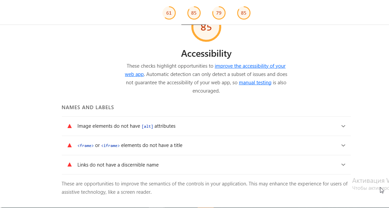Open the 61 score gauge

point(169,13)
